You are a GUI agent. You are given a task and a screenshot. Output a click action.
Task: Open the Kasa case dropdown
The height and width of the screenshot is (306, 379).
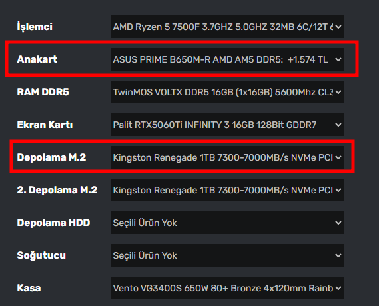(227, 288)
